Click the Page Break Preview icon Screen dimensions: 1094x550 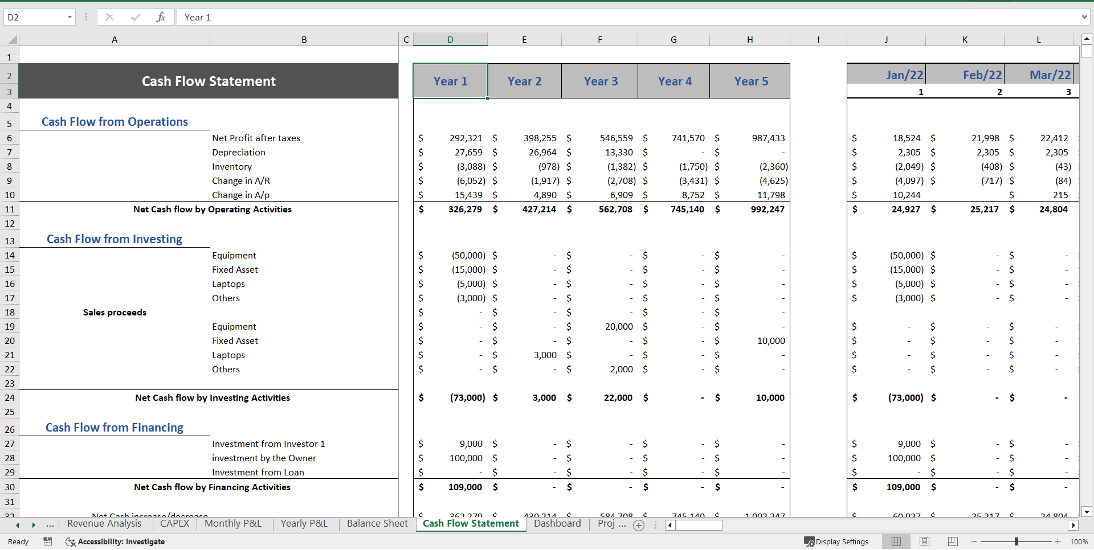[x=952, y=541]
